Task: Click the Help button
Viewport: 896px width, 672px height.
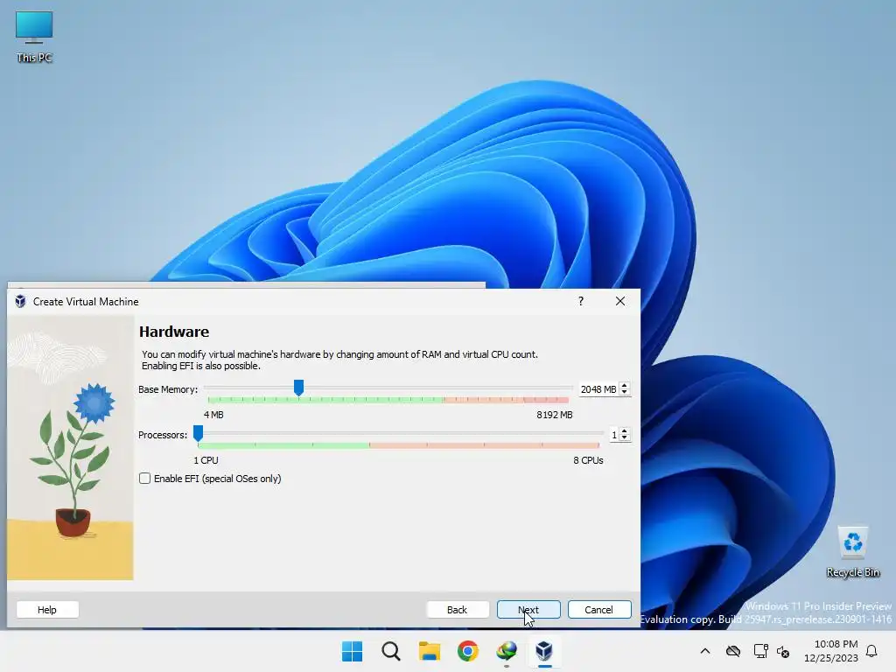Action: (x=47, y=610)
